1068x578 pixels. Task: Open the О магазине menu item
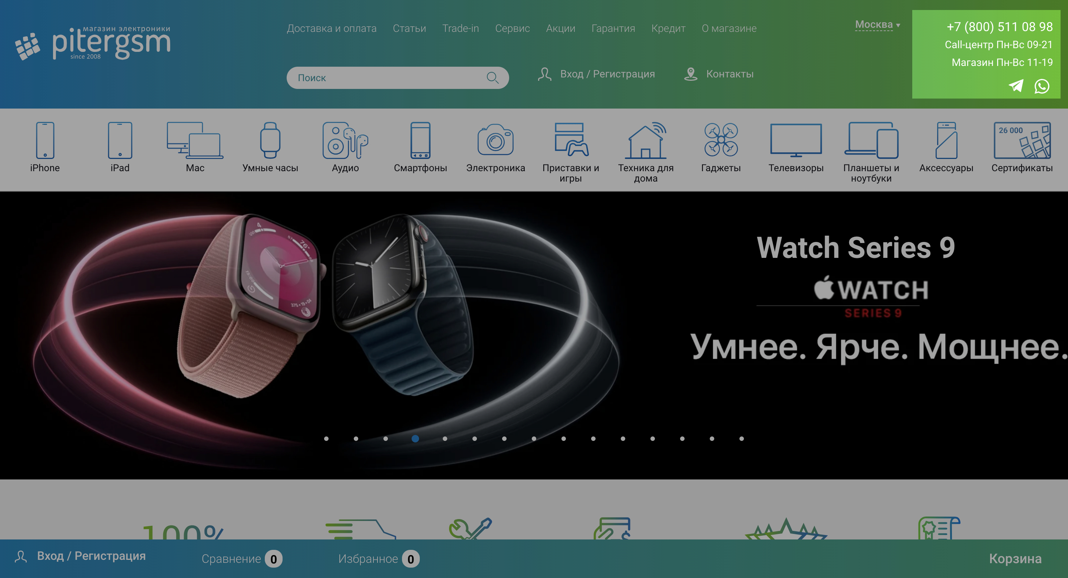point(729,28)
